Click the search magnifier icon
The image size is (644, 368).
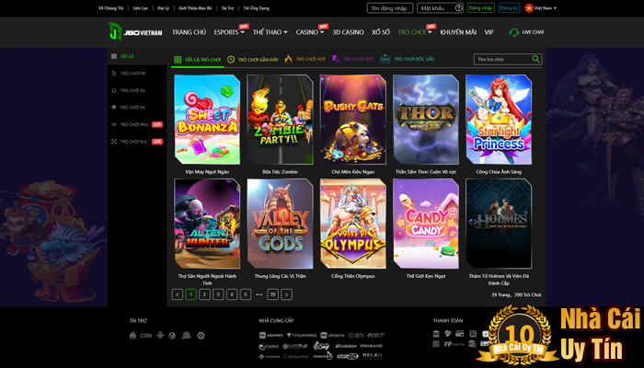click(536, 59)
